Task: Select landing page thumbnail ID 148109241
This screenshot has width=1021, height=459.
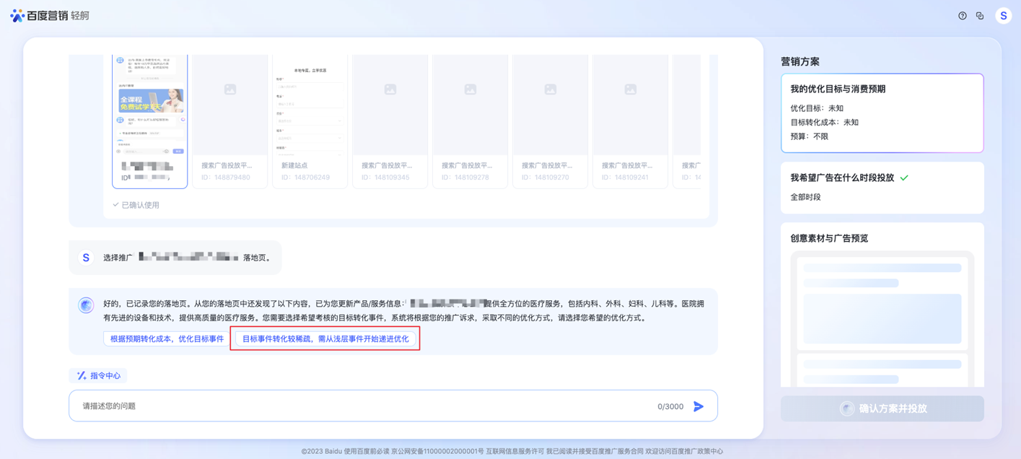Action: pos(630,119)
